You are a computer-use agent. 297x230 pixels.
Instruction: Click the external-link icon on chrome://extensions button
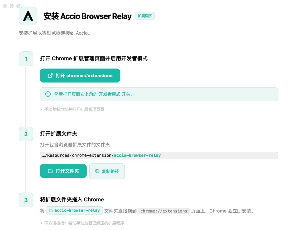(50, 76)
